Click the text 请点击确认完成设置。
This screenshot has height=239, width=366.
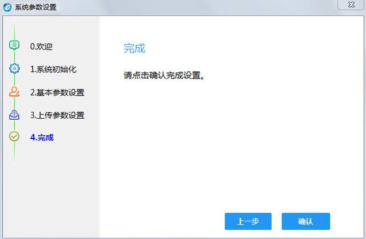pos(164,75)
